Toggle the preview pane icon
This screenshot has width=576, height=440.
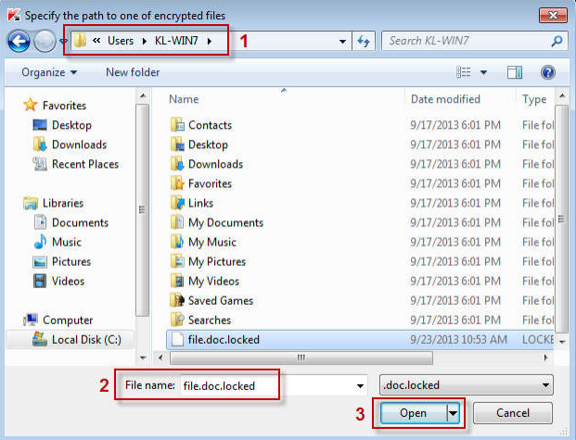tap(515, 72)
